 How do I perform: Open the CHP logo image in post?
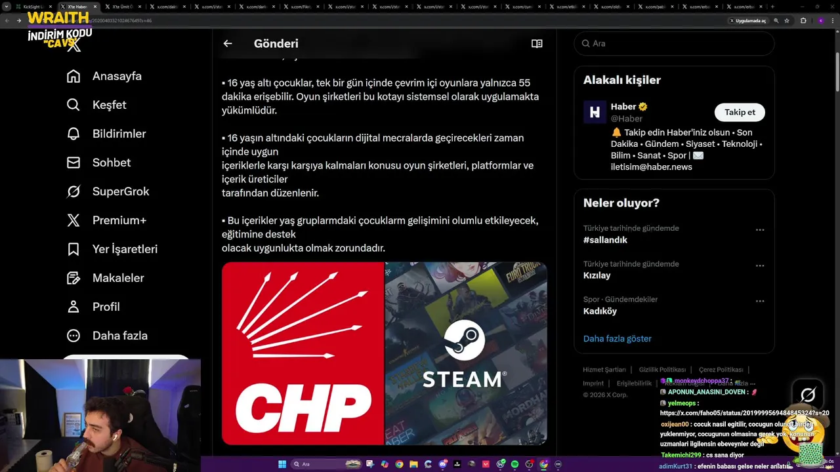click(303, 353)
